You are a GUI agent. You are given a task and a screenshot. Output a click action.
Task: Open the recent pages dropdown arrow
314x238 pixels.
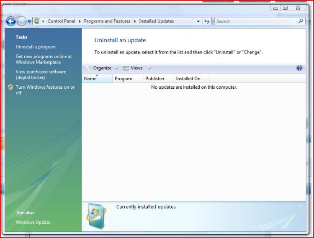[29, 21]
